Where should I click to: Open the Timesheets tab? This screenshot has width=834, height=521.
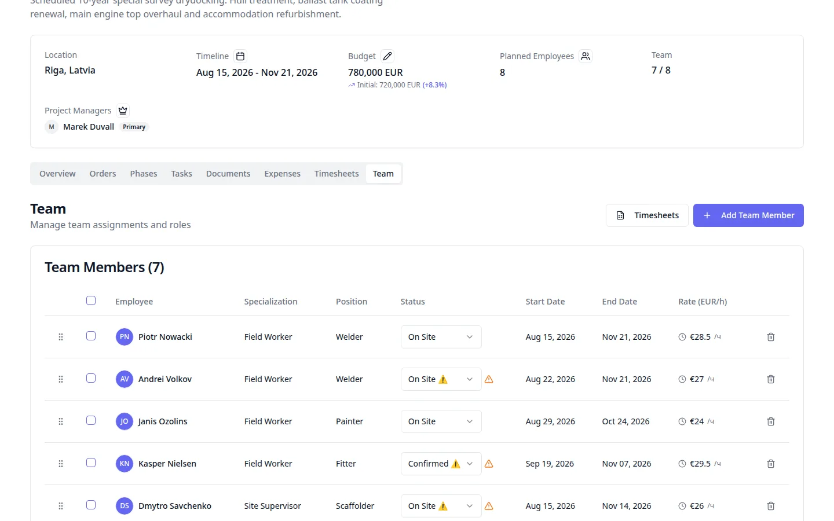click(x=336, y=174)
